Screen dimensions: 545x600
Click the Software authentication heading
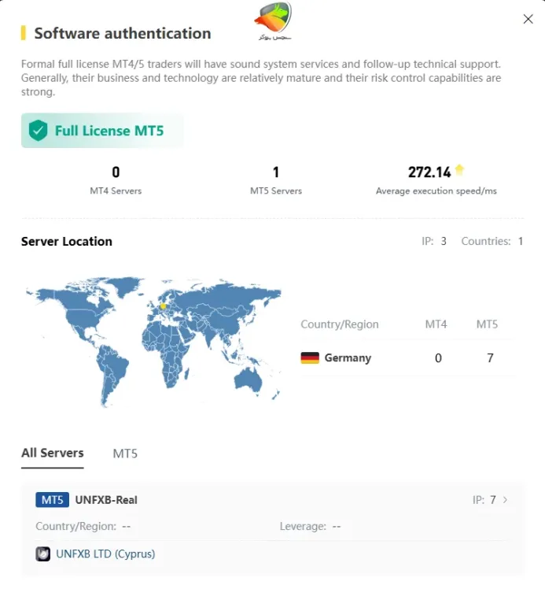[x=123, y=33]
